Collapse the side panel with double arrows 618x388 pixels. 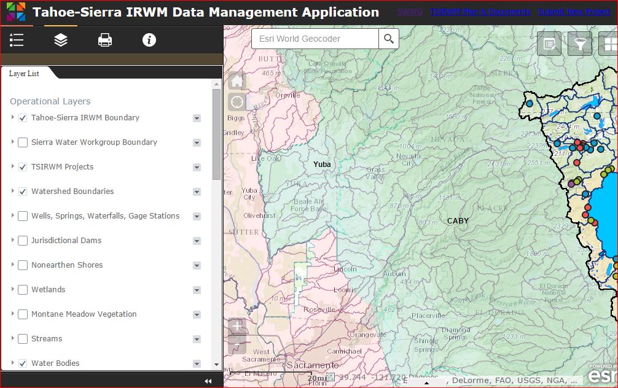(208, 381)
